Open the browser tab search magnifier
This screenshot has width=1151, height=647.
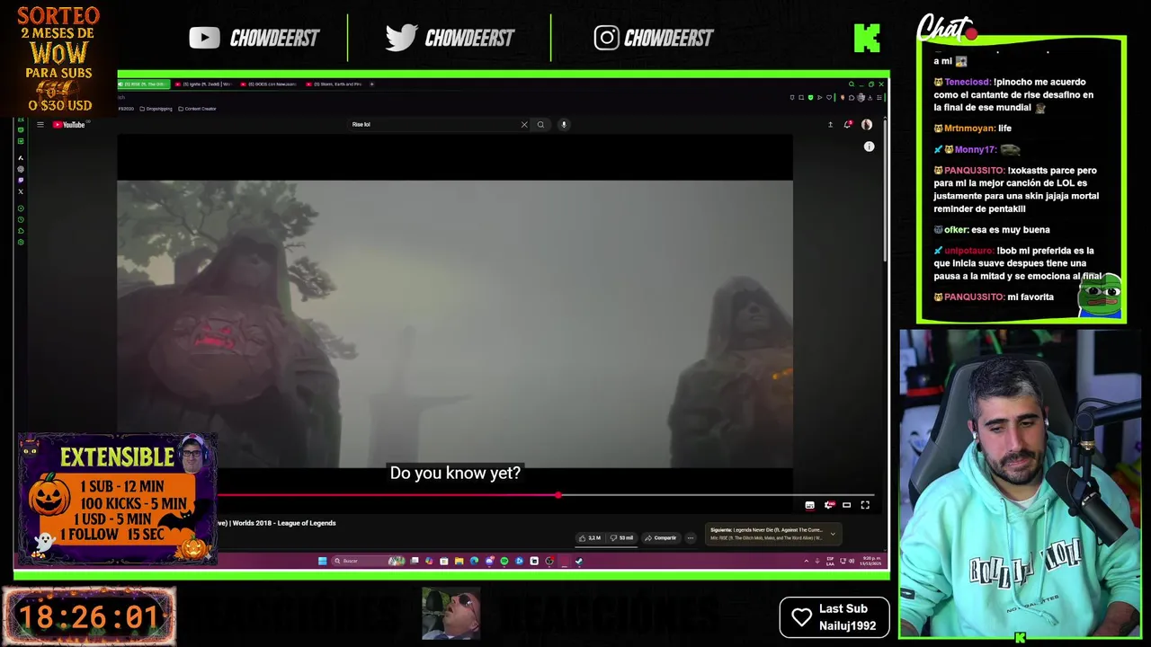coord(852,84)
